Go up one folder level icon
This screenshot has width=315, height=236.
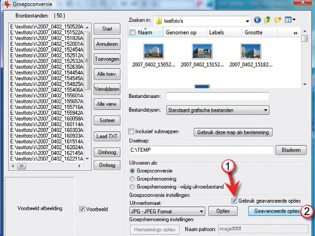(x=268, y=20)
